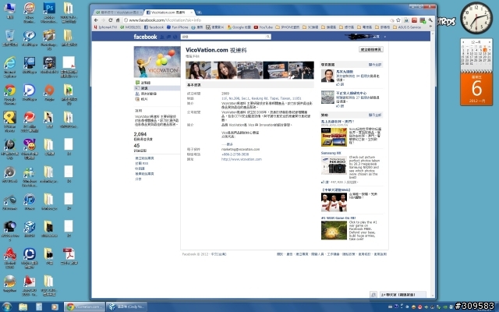Click the Samsung NX200 camera ad image

(x=334, y=165)
